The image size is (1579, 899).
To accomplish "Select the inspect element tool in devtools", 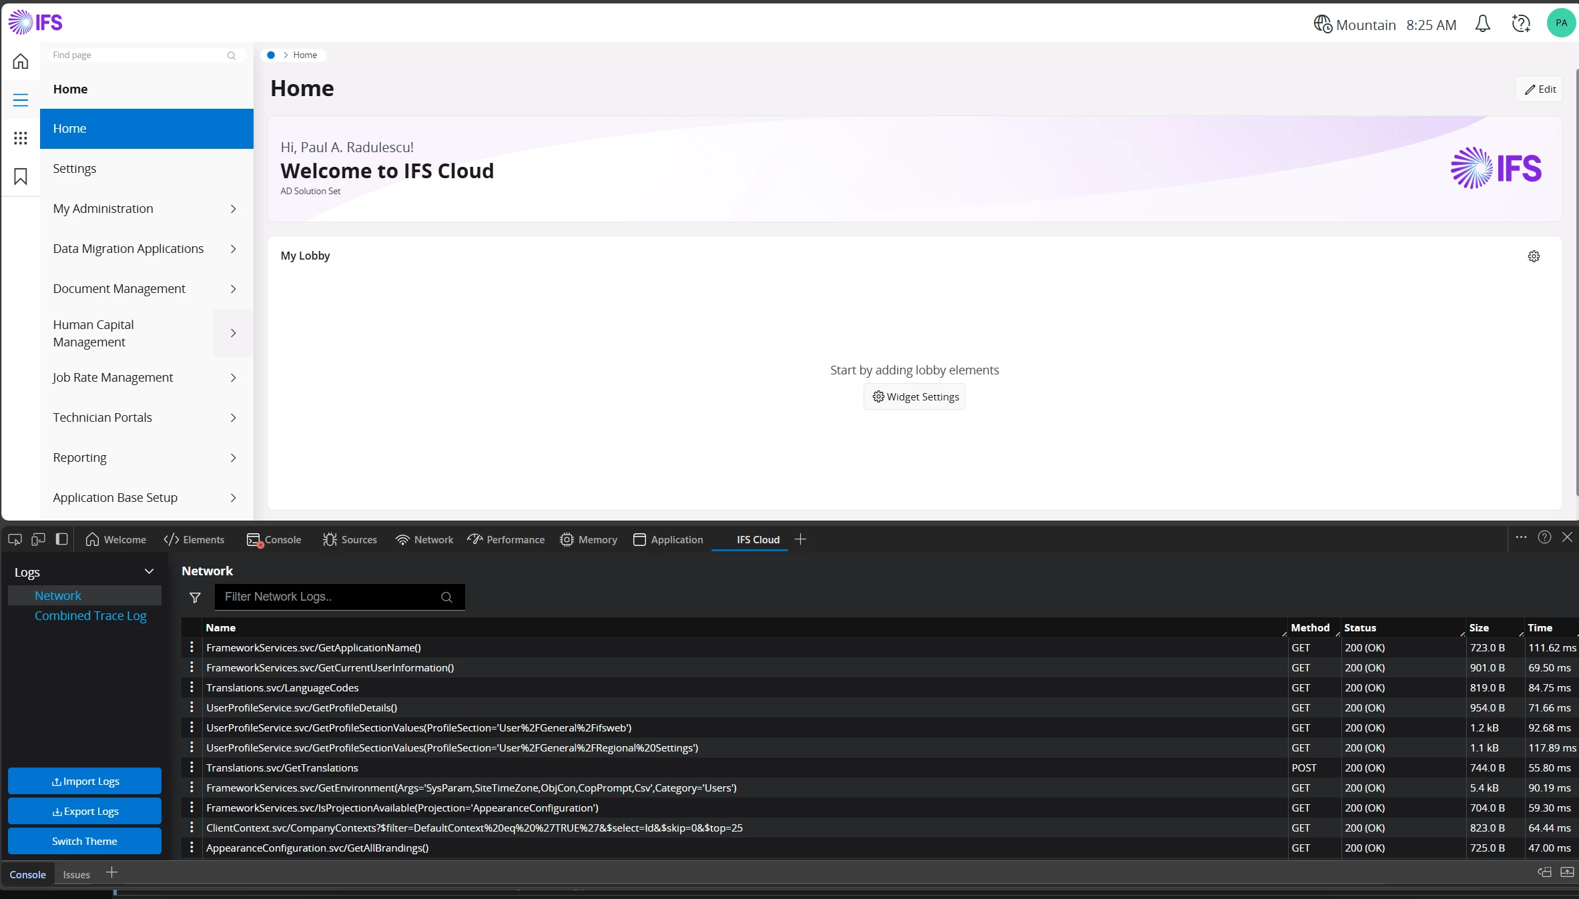I will (14, 539).
